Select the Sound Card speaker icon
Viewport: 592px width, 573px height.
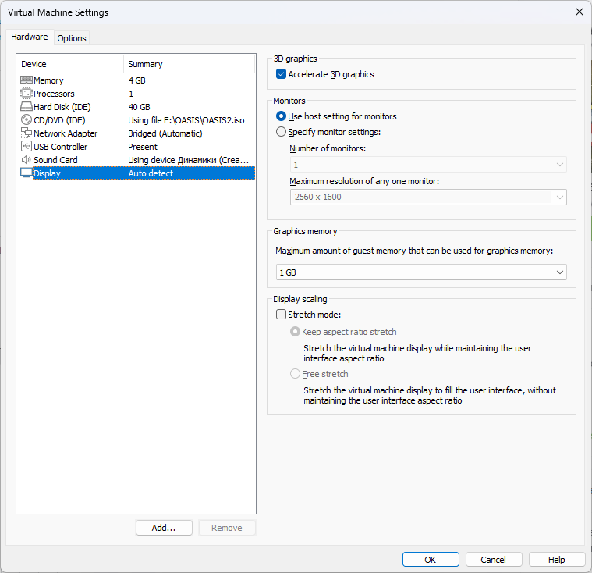pyautogui.click(x=26, y=160)
